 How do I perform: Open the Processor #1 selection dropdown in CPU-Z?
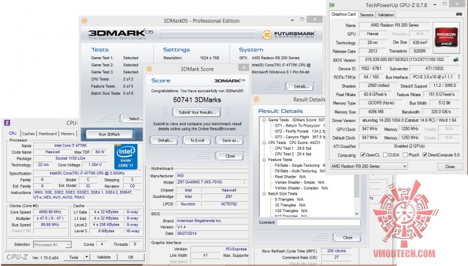click(x=52, y=245)
